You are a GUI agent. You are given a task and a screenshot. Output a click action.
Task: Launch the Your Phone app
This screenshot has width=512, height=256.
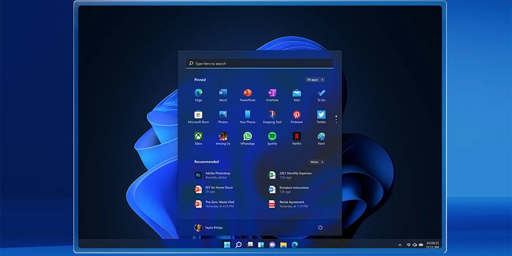click(247, 117)
